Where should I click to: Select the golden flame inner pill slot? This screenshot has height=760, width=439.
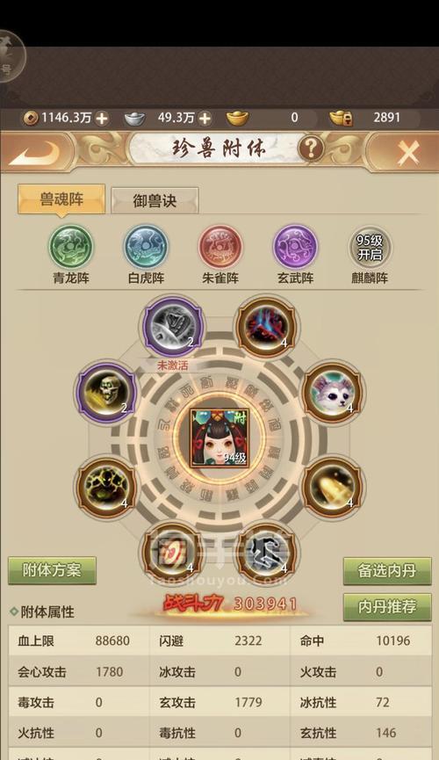(333, 487)
